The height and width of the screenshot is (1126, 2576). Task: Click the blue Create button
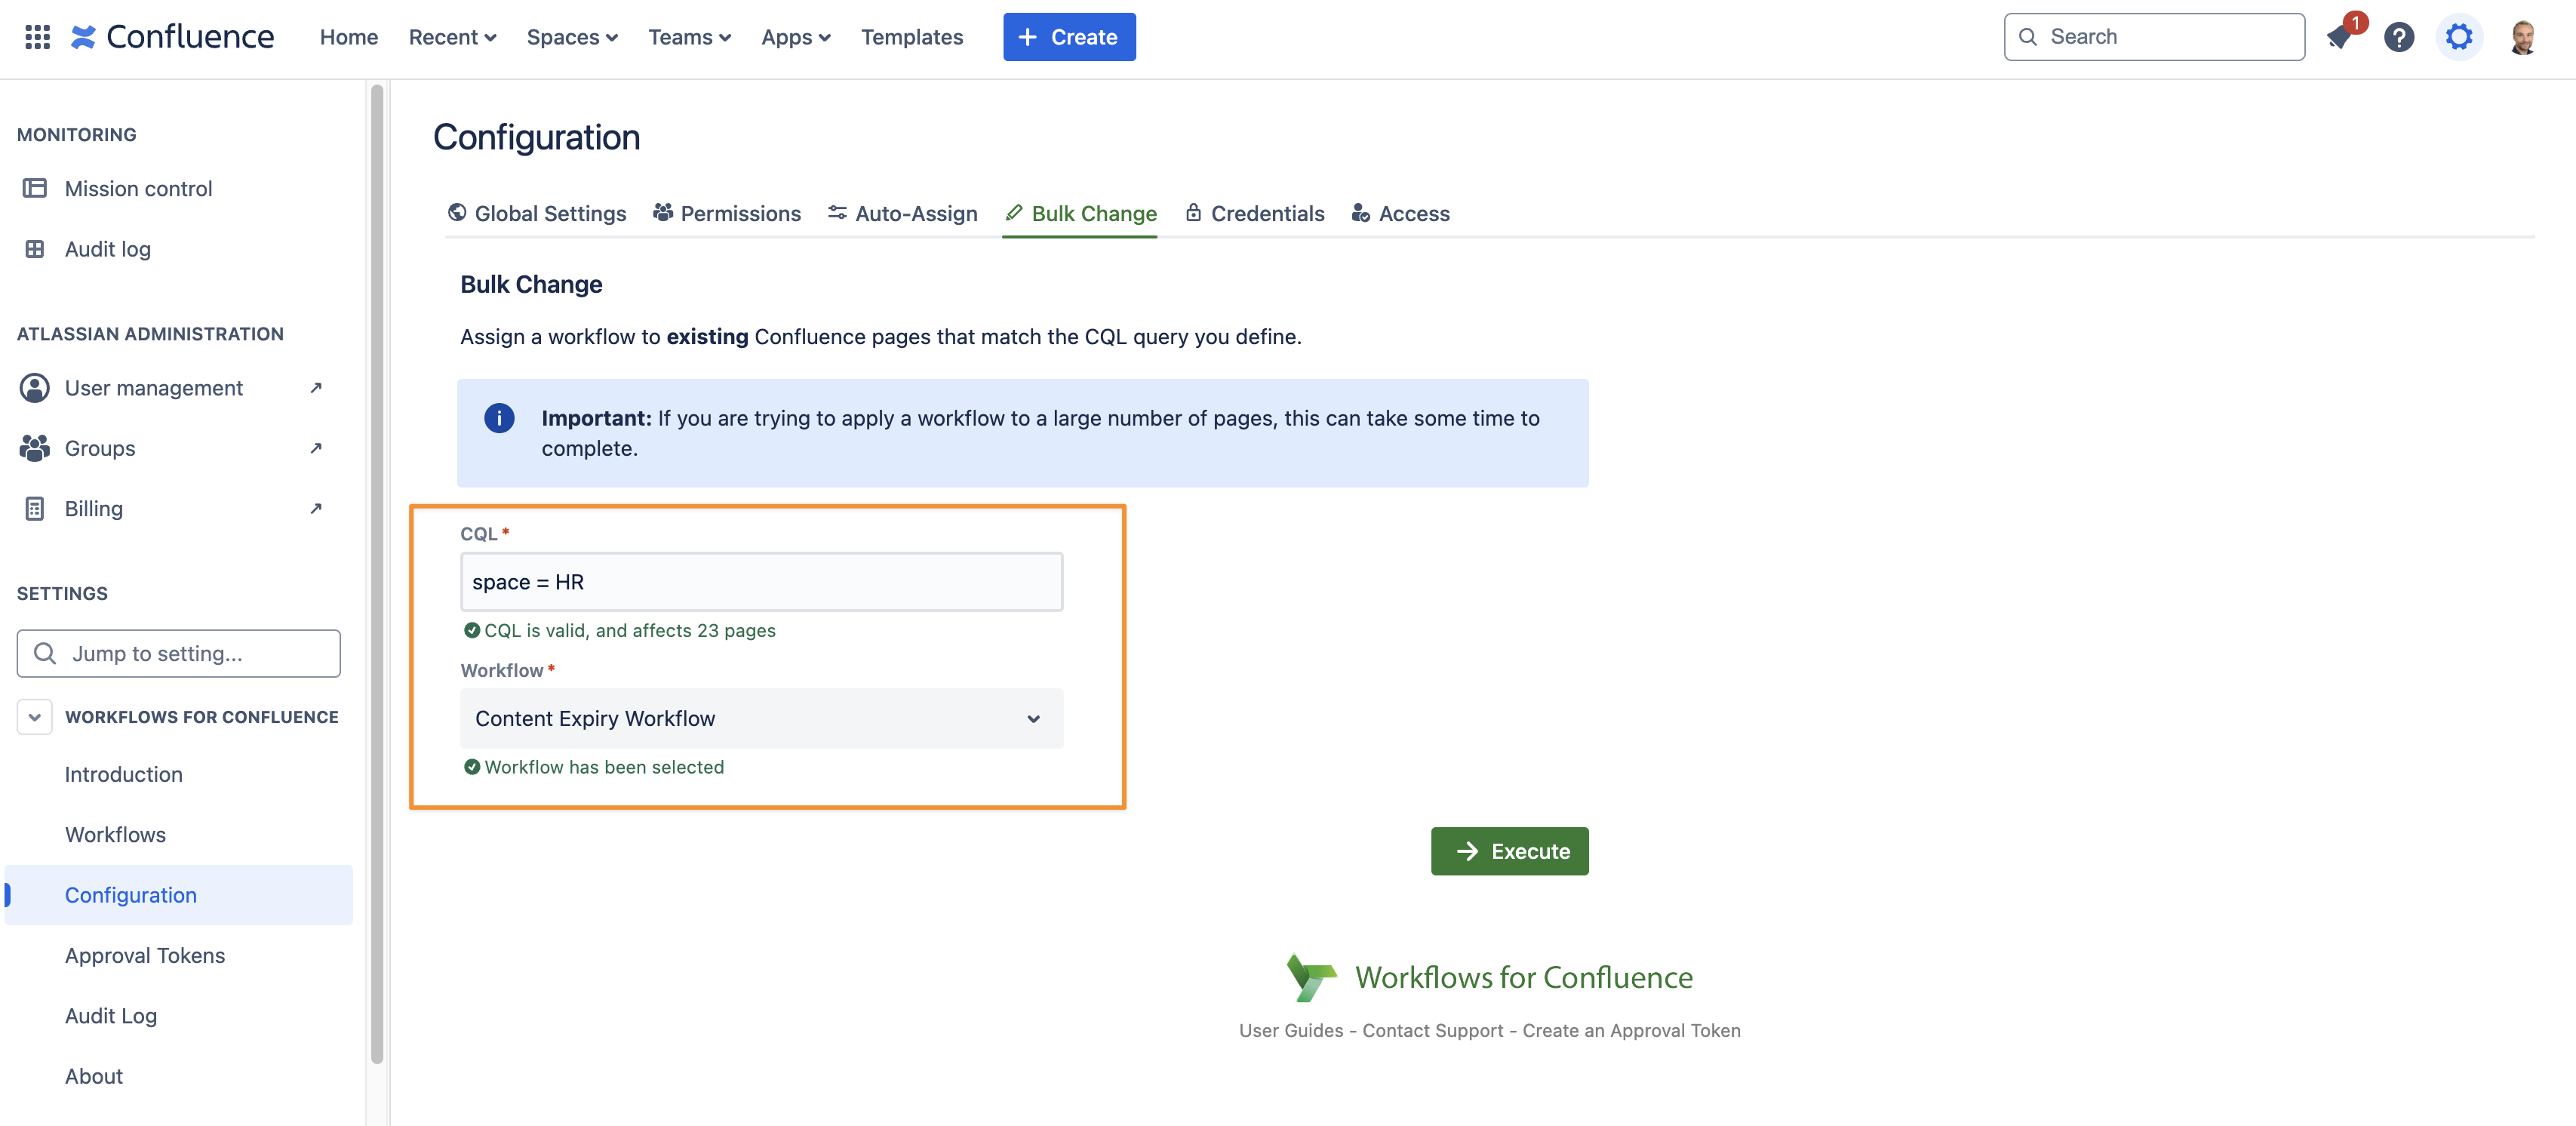pyautogui.click(x=1069, y=37)
